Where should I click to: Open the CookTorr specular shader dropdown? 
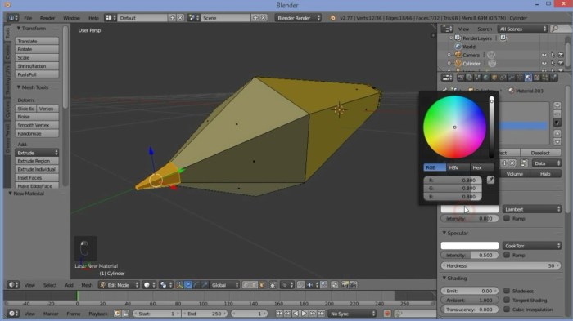pyautogui.click(x=532, y=246)
